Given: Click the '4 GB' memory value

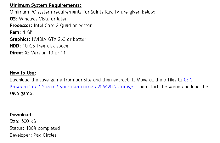Looking at the screenshot, I should pos(27,32).
